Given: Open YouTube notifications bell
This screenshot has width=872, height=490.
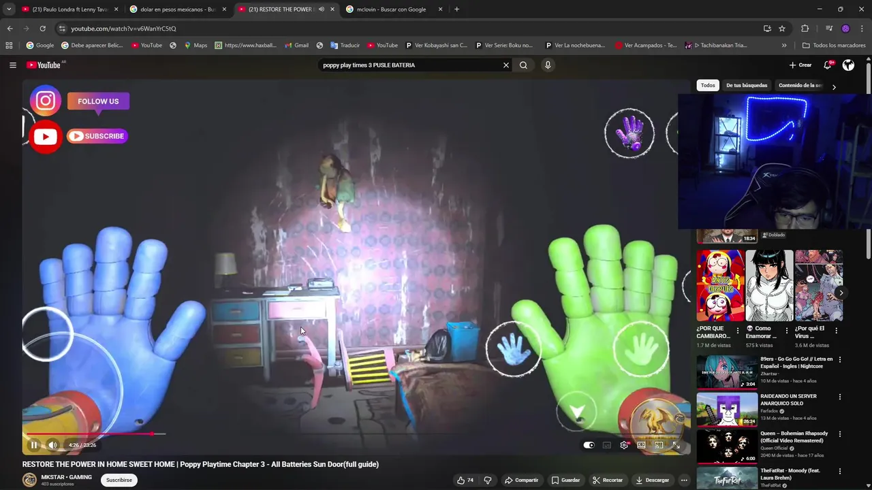Looking at the screenshot, I should pyautogui.click(x=827, y=65).
